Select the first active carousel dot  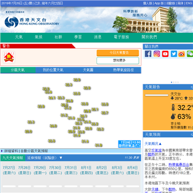tap(172, 83)
